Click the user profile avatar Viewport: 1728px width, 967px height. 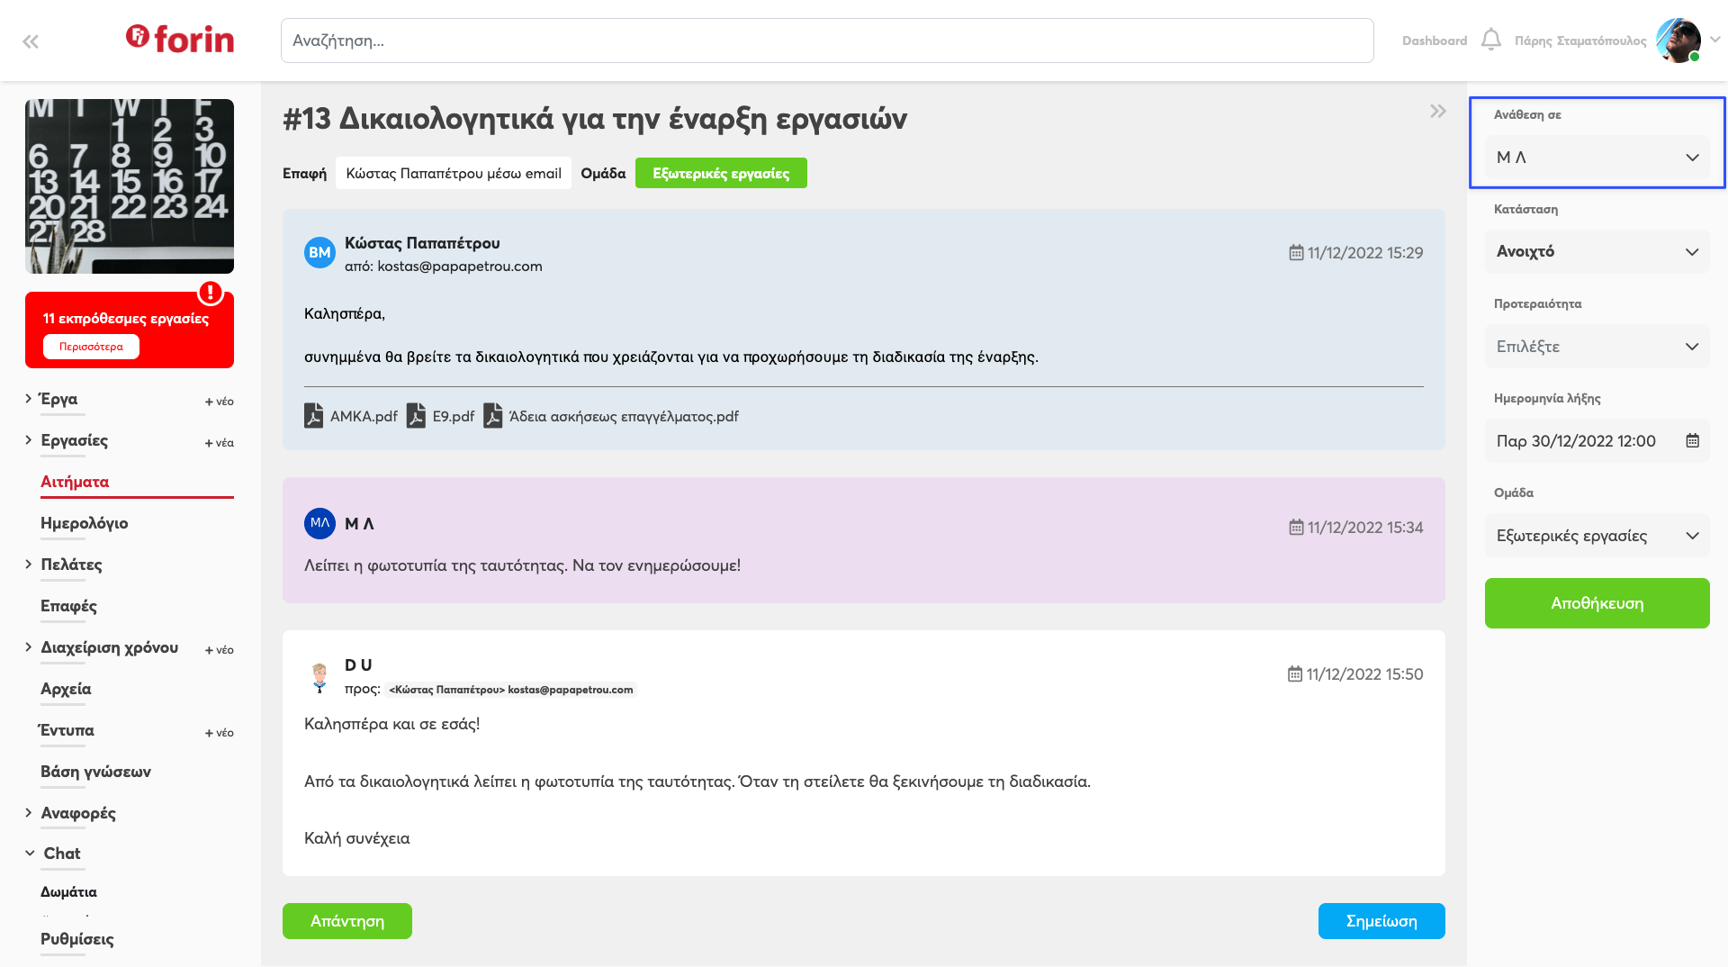[1678, 41]
